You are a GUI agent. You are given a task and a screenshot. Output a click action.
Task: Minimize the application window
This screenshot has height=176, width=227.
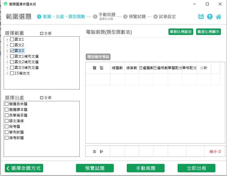point(195,4)
